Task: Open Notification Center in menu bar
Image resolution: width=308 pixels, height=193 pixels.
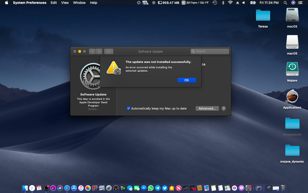Action: [300, 2]
